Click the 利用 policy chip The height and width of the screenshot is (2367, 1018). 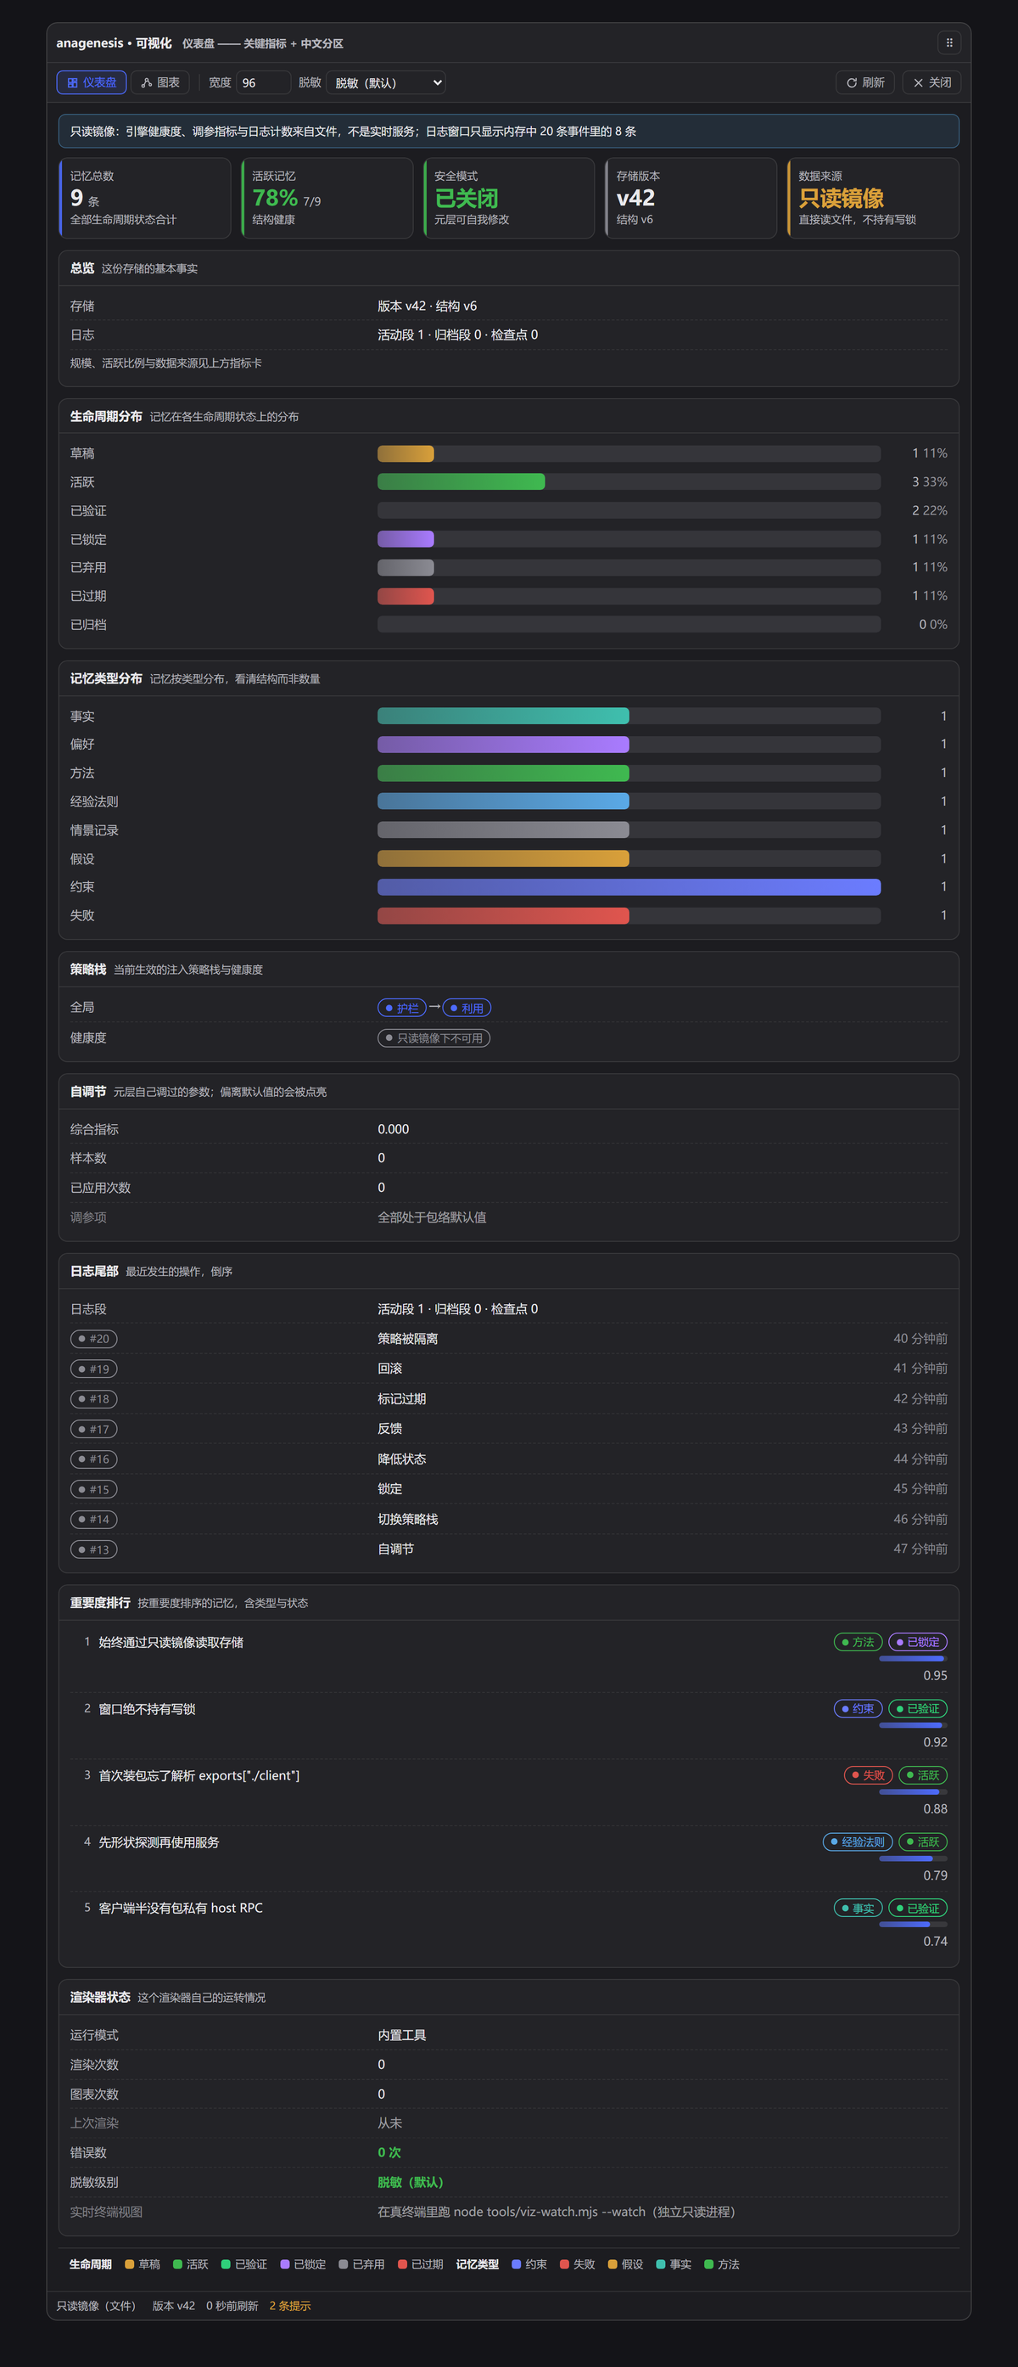[x=467, y=1008]
